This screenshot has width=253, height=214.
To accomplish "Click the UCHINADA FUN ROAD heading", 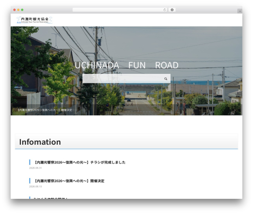I will pos(126,65).
